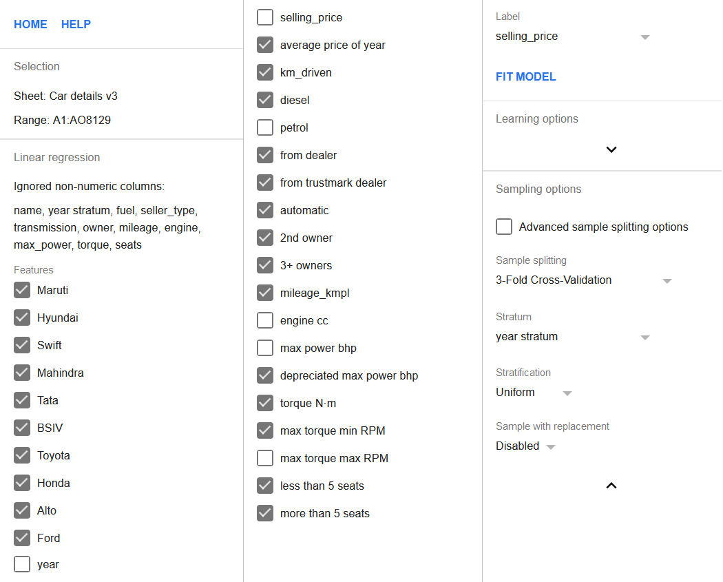
Task: Open the Stratum year stratum dropdown
Action: (x=573, y=337)
